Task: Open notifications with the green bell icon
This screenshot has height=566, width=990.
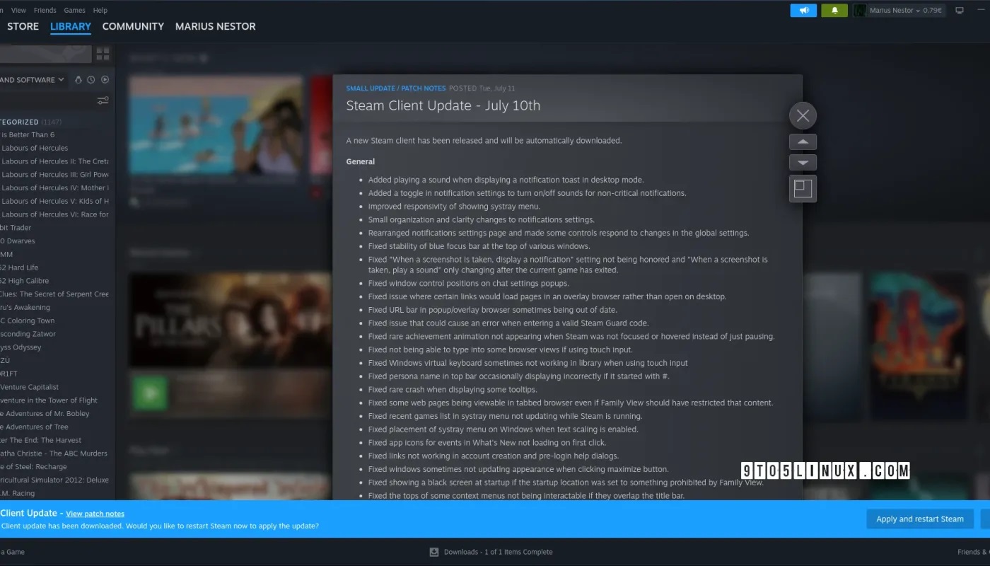Action: tap(834, 10)
